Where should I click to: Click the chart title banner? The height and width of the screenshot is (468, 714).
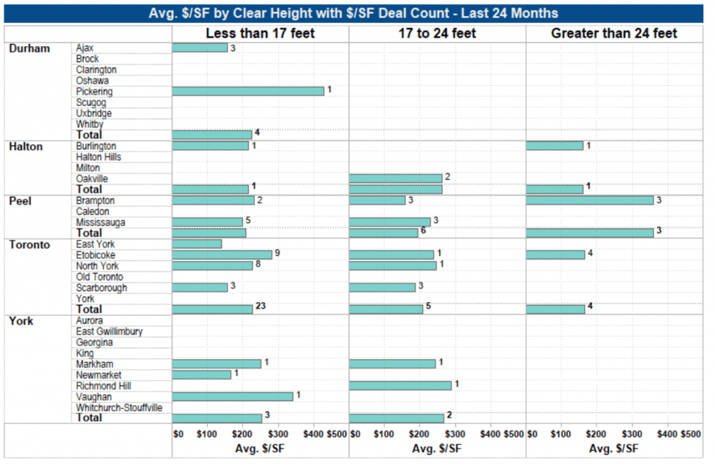click(354, 13)
